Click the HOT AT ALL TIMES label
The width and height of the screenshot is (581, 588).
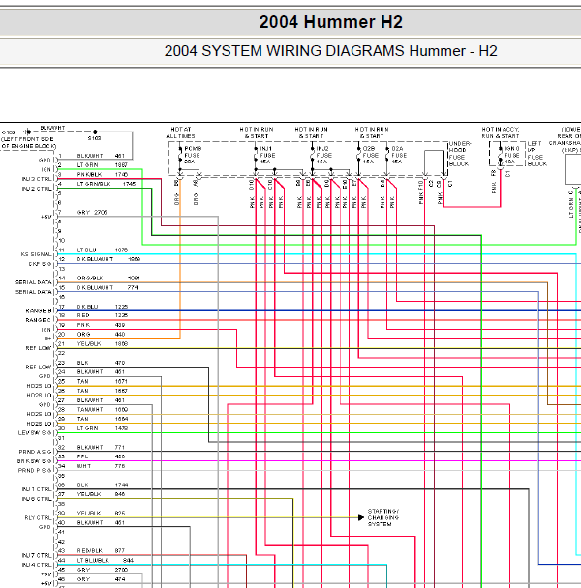click(181, 132)
